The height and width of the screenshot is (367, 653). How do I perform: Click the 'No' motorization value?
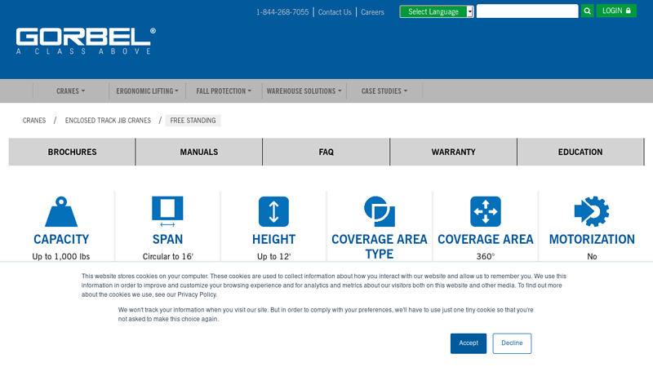pos(592,256)
